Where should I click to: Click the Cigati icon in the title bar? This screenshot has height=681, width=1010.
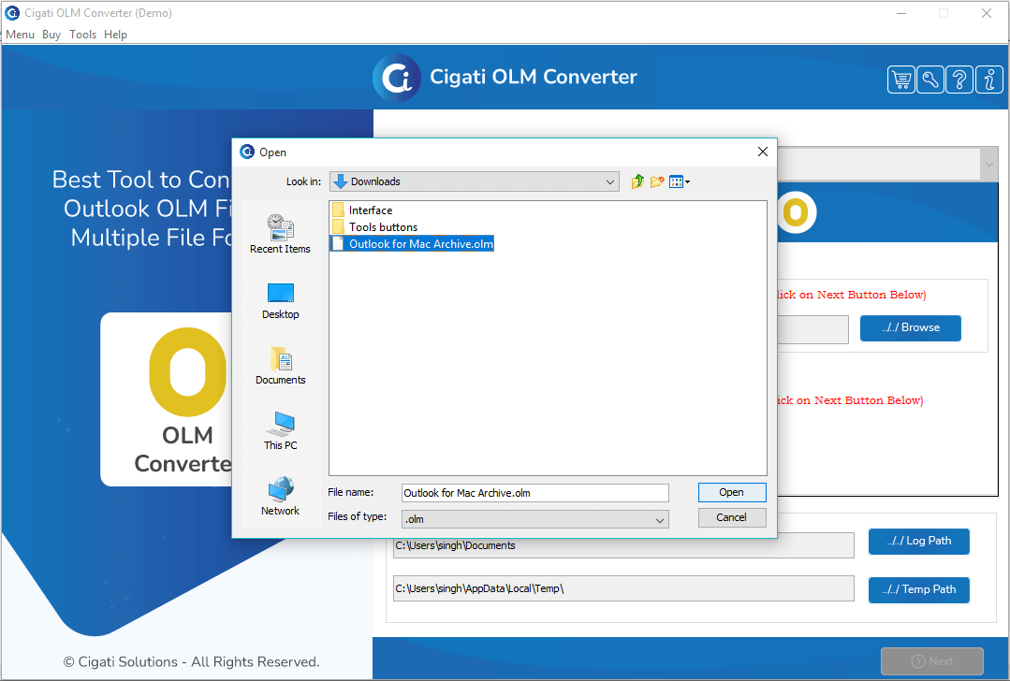[12, 13]
